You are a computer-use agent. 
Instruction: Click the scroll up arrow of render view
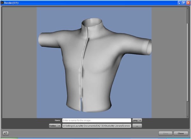coord(187,8)
